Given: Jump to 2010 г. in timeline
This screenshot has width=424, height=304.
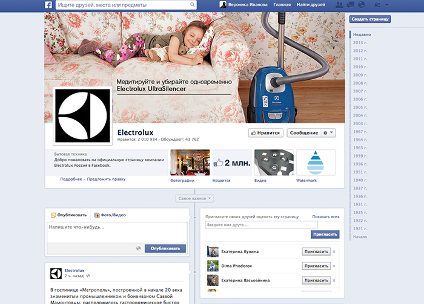Looking at the screenshot, I should point(360,67).
